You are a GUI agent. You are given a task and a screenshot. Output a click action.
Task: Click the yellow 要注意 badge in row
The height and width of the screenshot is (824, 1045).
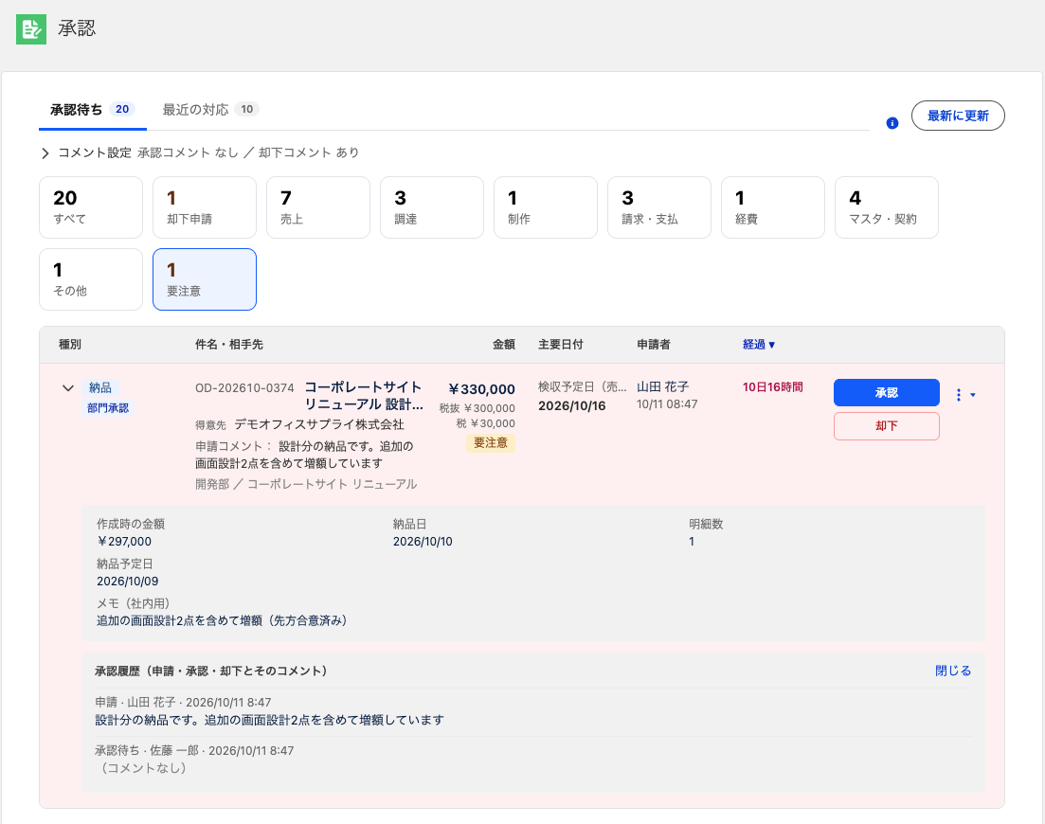(491, 443)
